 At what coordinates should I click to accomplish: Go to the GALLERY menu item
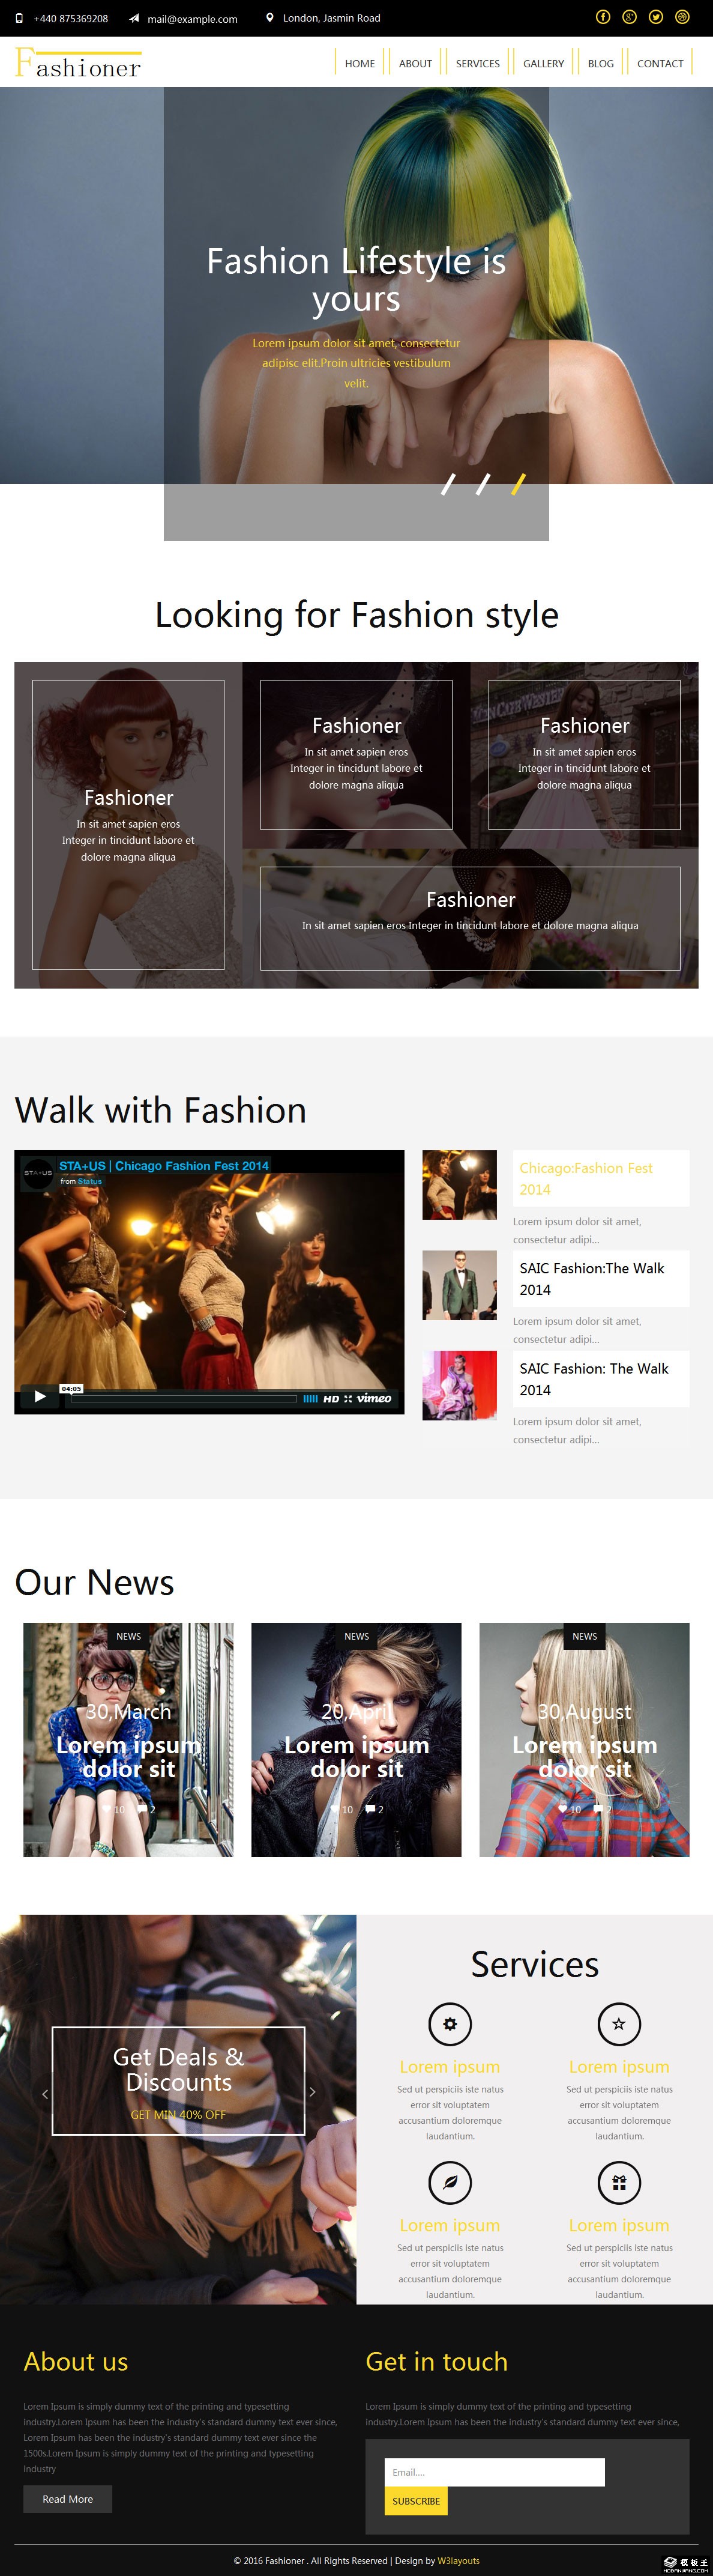[543, 64]
